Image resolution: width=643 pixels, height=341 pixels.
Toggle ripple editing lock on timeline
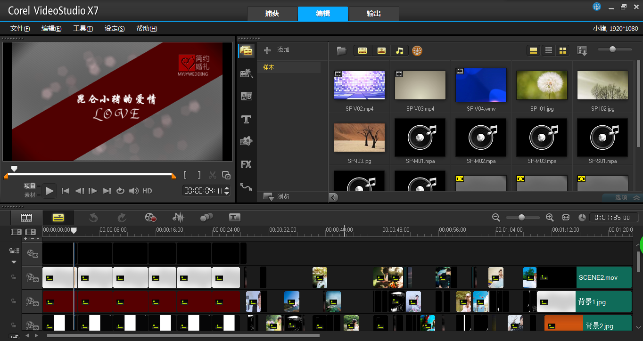[x=14, y=251]
